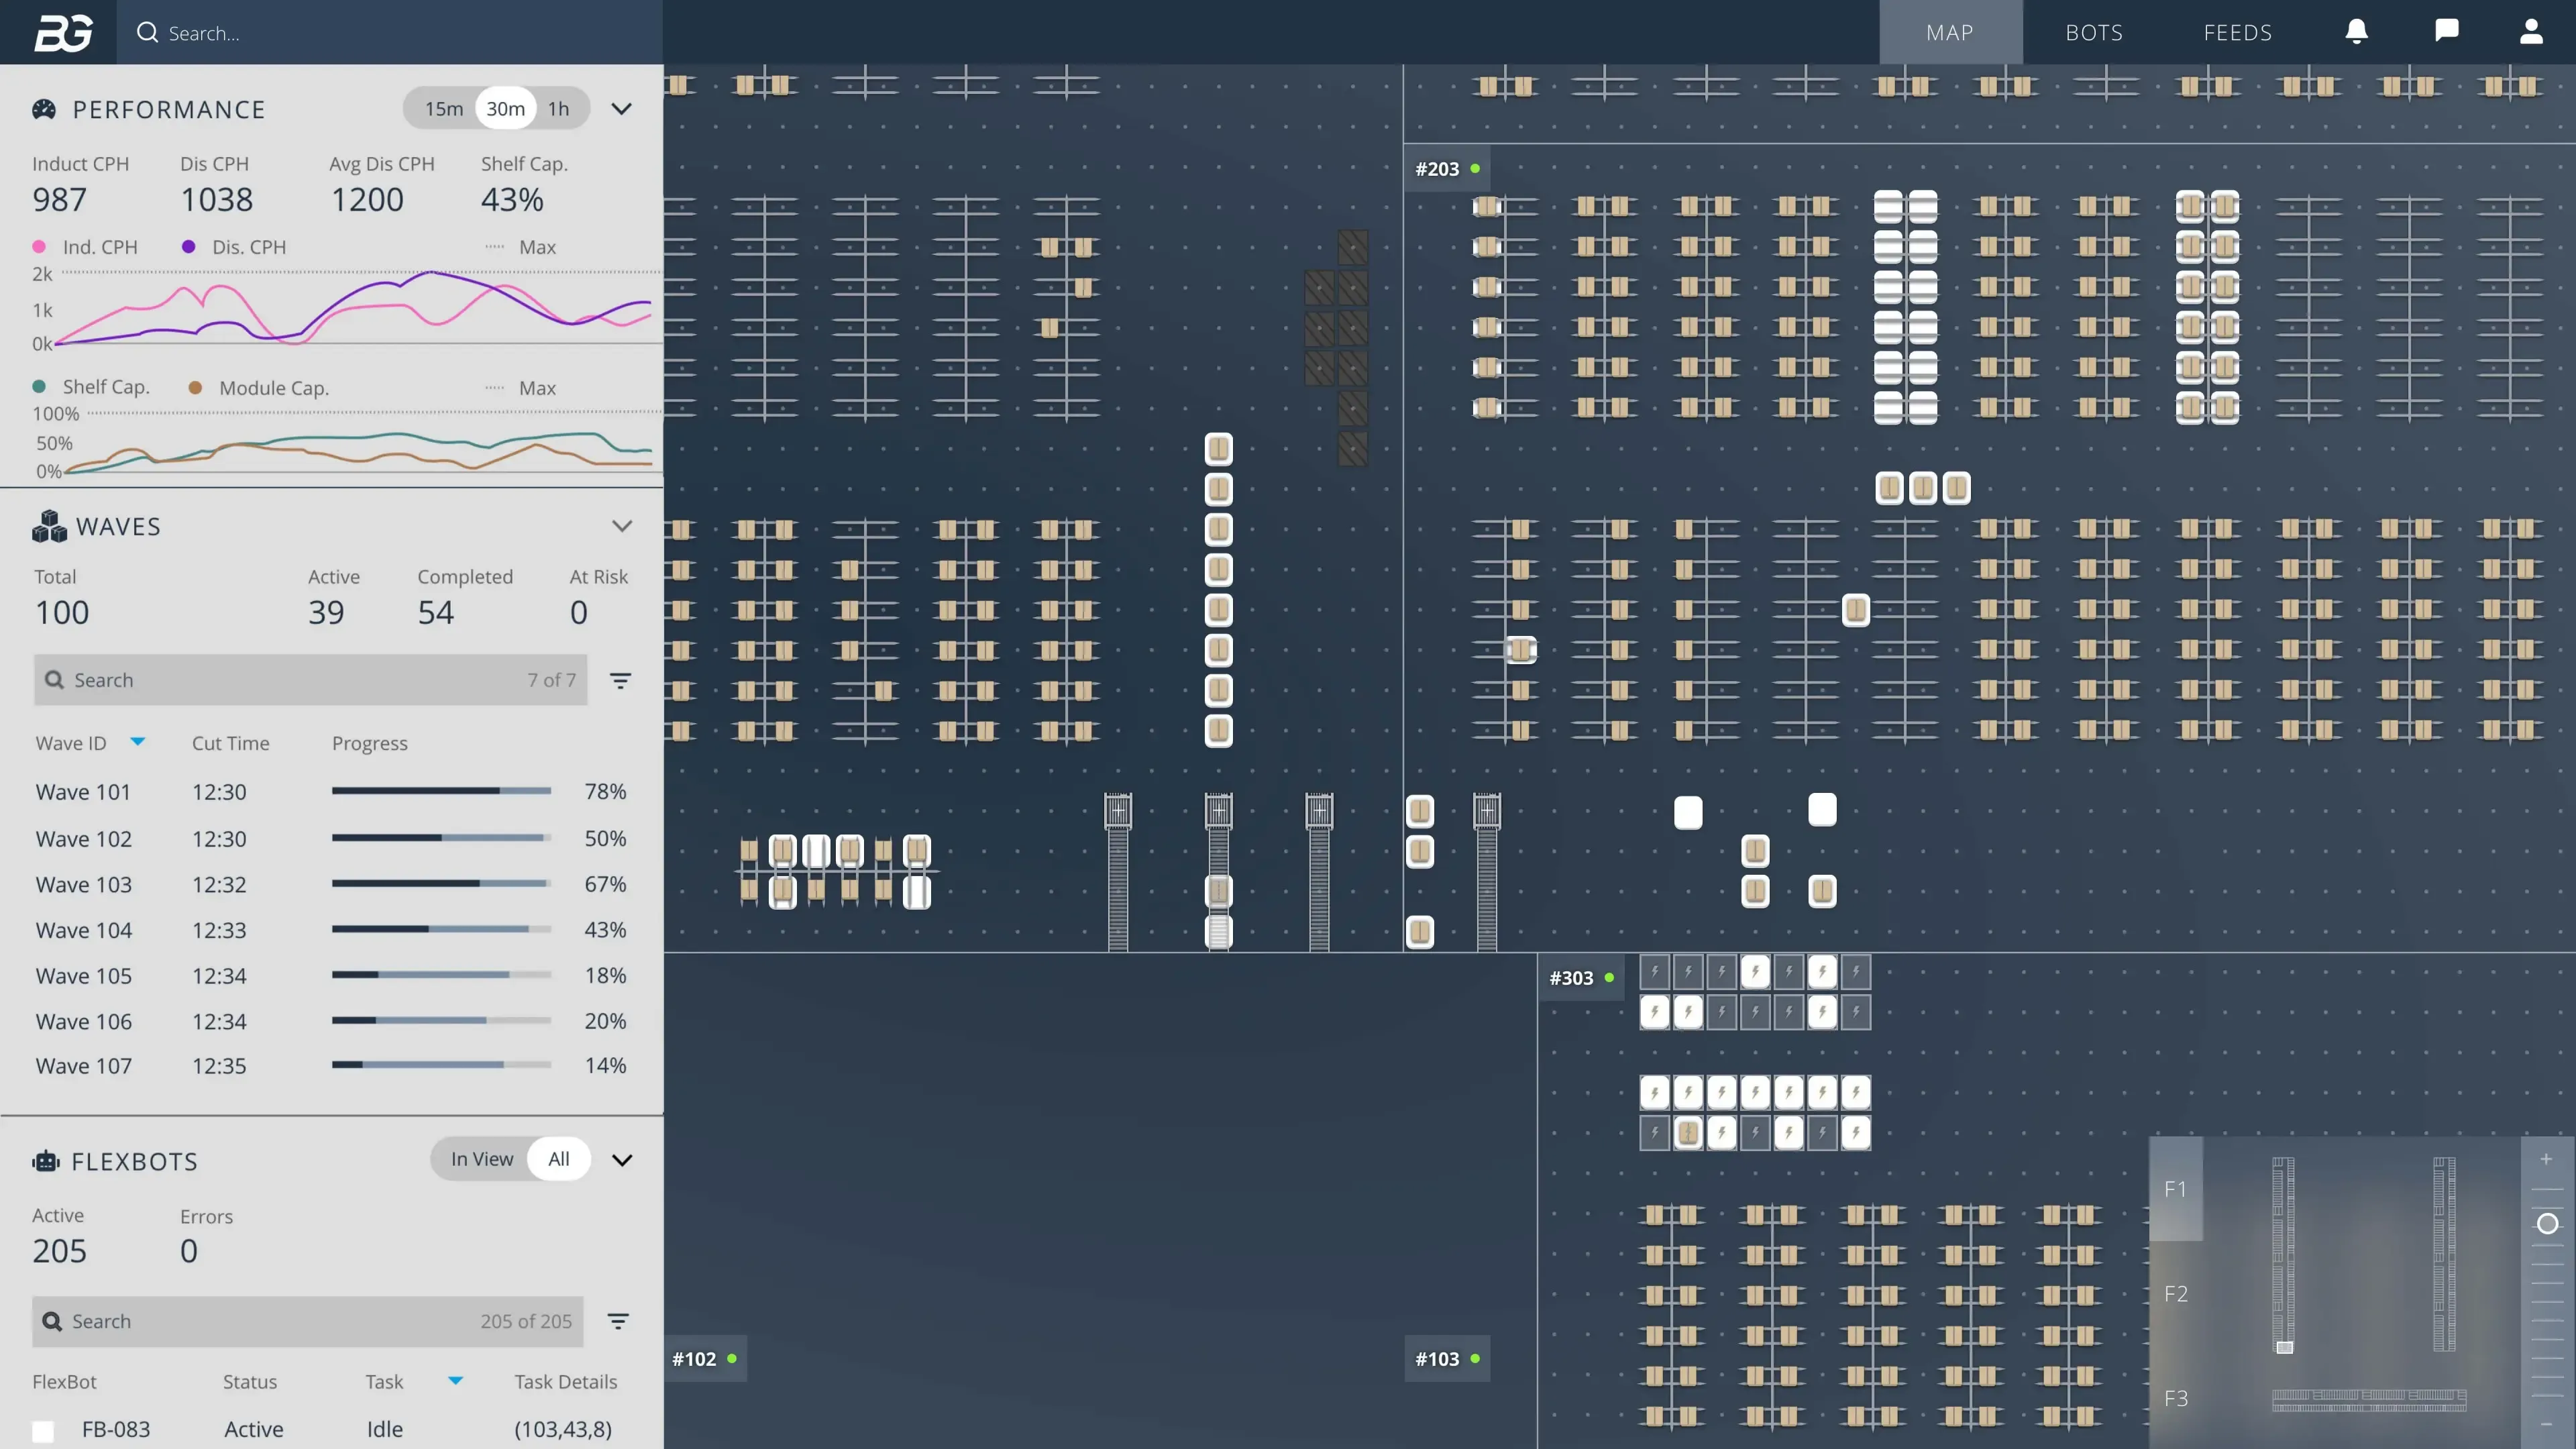2576x1449 pixels.
Task: Click the FlexBots robot icon
Action: click(x=46, y=1160)
